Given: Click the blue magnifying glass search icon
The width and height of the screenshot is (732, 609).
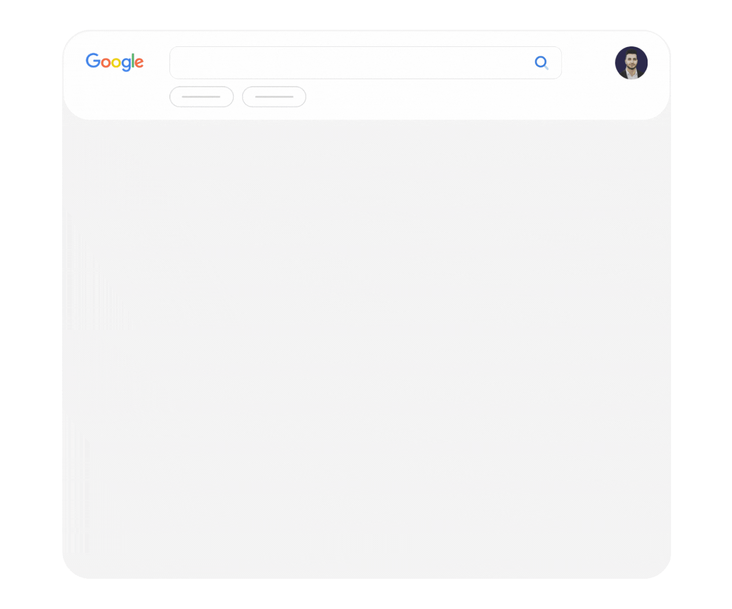Looking at the screenshot, I should [x=541, y=63].
